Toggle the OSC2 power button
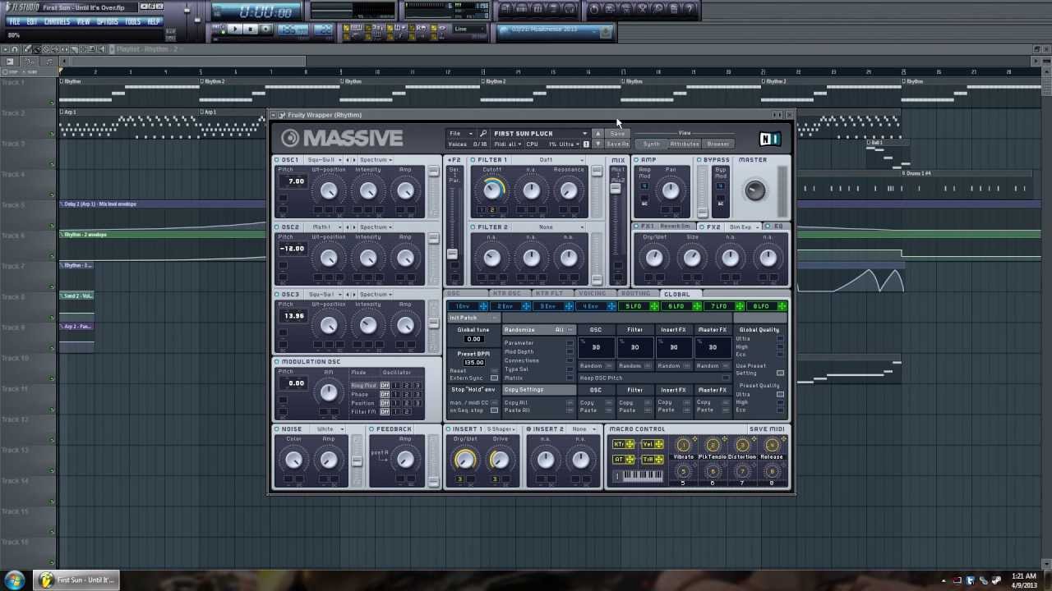Viewport: 1052px width, 591px height. tap(278, 227)
